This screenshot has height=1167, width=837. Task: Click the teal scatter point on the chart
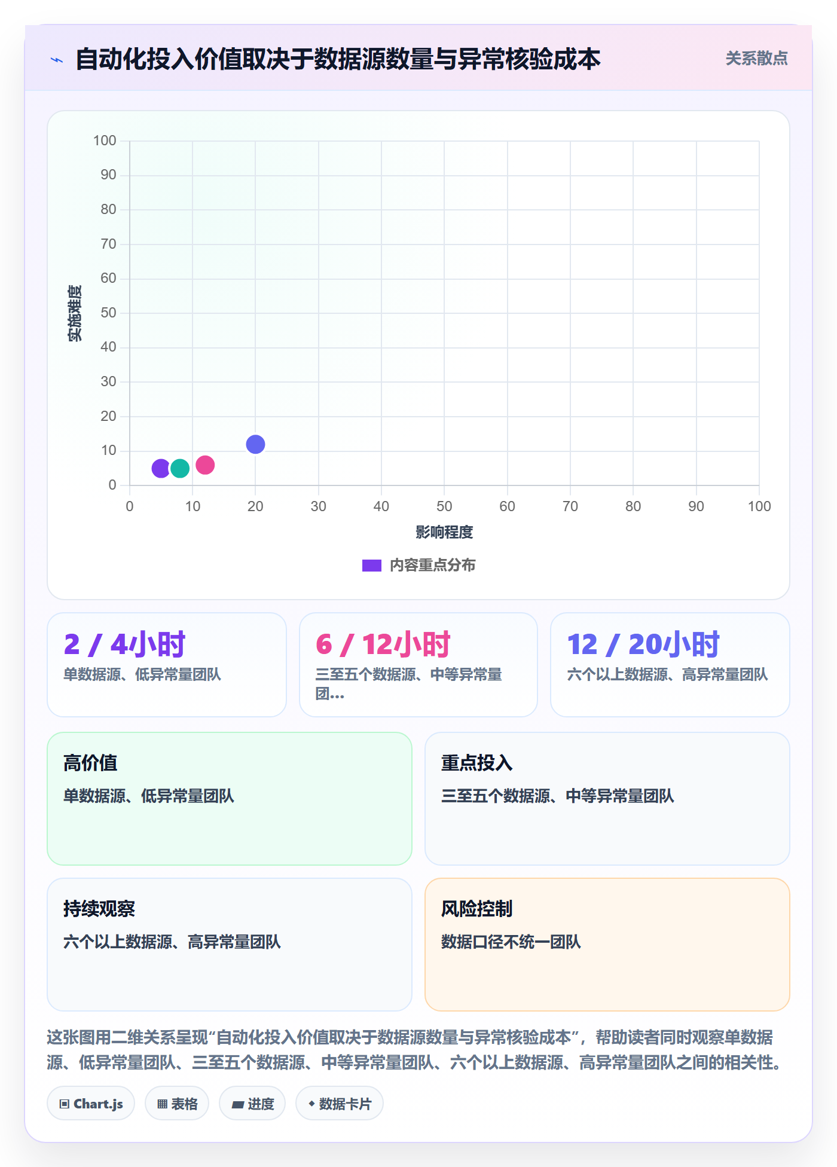tap(180, 468)
